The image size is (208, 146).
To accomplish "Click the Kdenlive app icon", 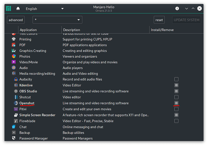I will pos(16,85).
